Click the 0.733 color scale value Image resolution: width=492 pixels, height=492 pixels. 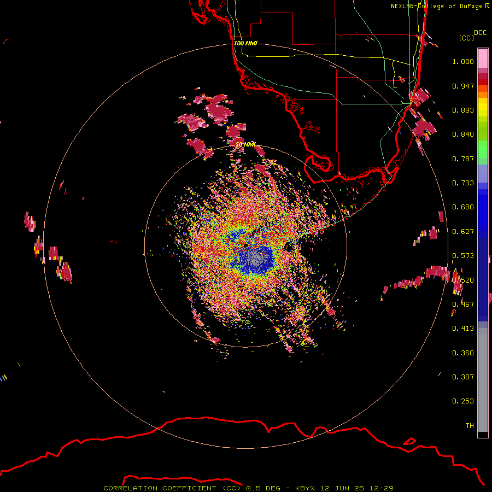[463, 183]
